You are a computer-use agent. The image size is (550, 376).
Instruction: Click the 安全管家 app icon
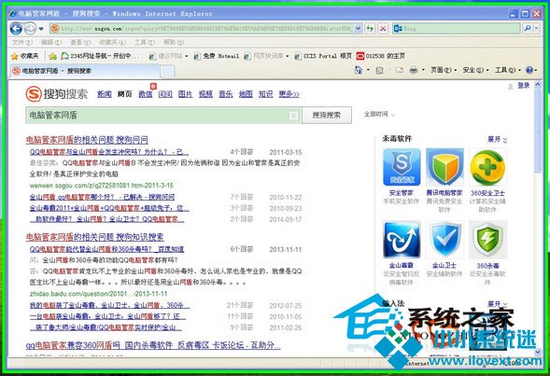(x=402, y=167)
